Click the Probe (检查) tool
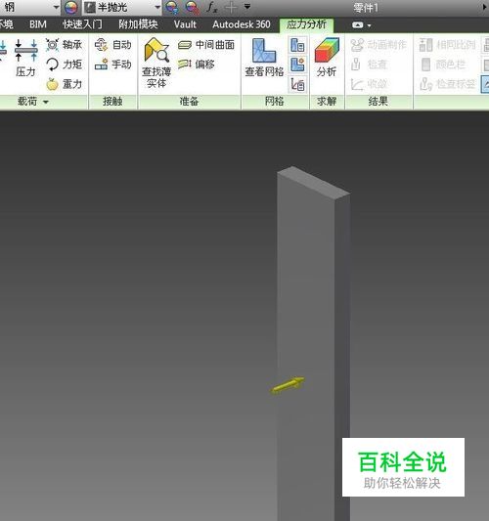Viewport: 489px width, 521px height. click(369, 65)
